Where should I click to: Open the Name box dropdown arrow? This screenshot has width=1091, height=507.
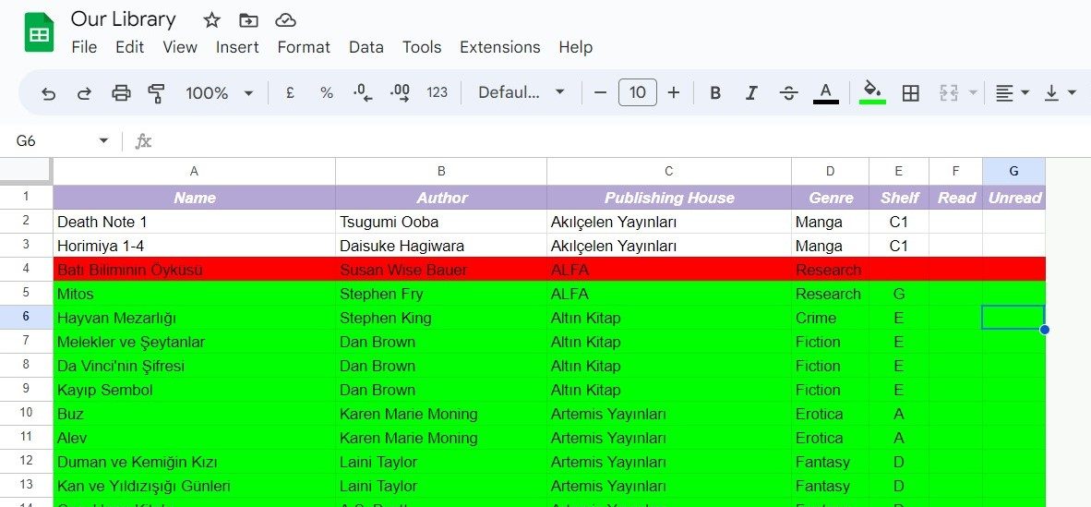click(103, 141)
